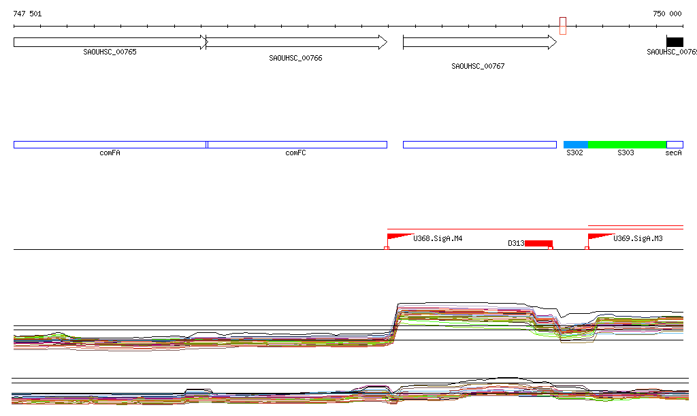Click the SAOUHSC_00766 text label

tap(295, 59)
